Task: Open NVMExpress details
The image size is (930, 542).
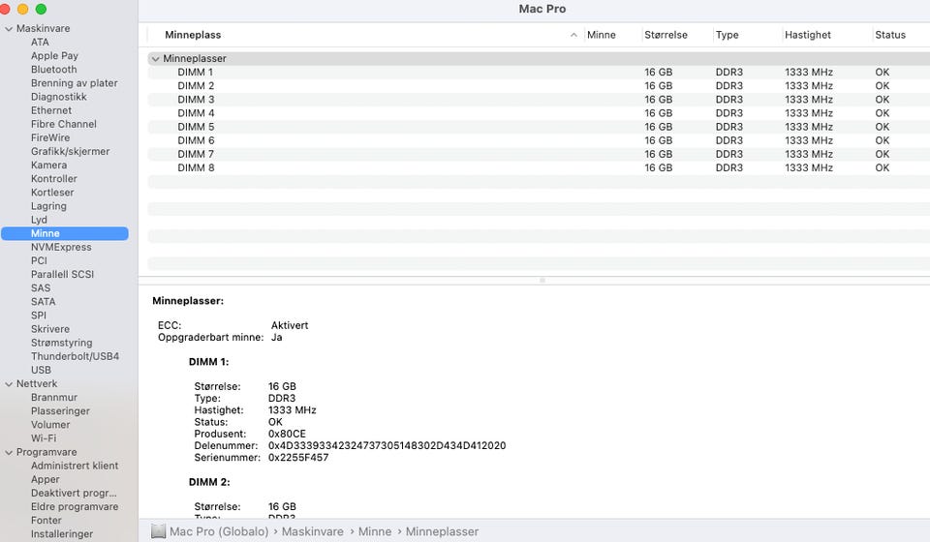Action: point(61,247)
